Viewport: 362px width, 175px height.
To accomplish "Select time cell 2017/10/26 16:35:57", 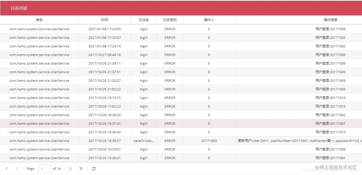I will click(x=104, y=141).
